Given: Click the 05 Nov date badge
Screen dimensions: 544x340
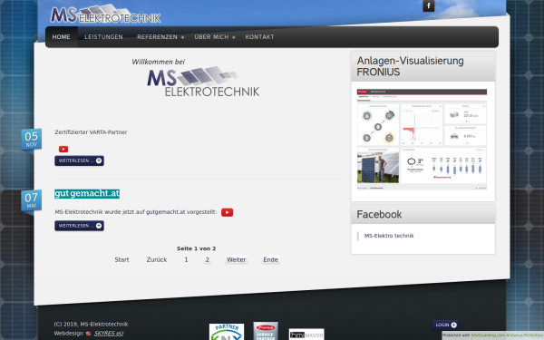Looking at the screenshot, I should point(31,139).
